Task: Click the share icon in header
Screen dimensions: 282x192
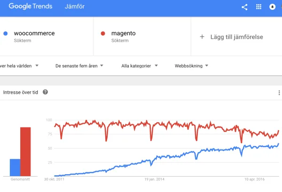Action: [x=244, y=7]
